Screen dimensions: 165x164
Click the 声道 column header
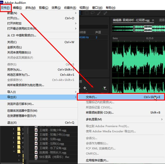point(98,32)
